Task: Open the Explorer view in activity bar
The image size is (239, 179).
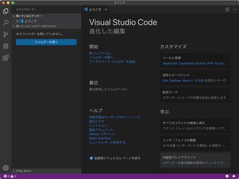Action: point(5,11)
